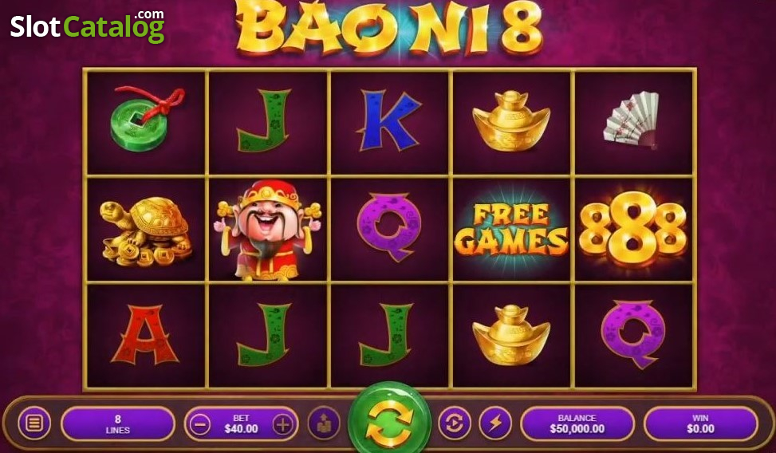Click the blue K symbol
Image resolution: width=776 pixels, height=453 pixels.
click(x=388, y=120)
